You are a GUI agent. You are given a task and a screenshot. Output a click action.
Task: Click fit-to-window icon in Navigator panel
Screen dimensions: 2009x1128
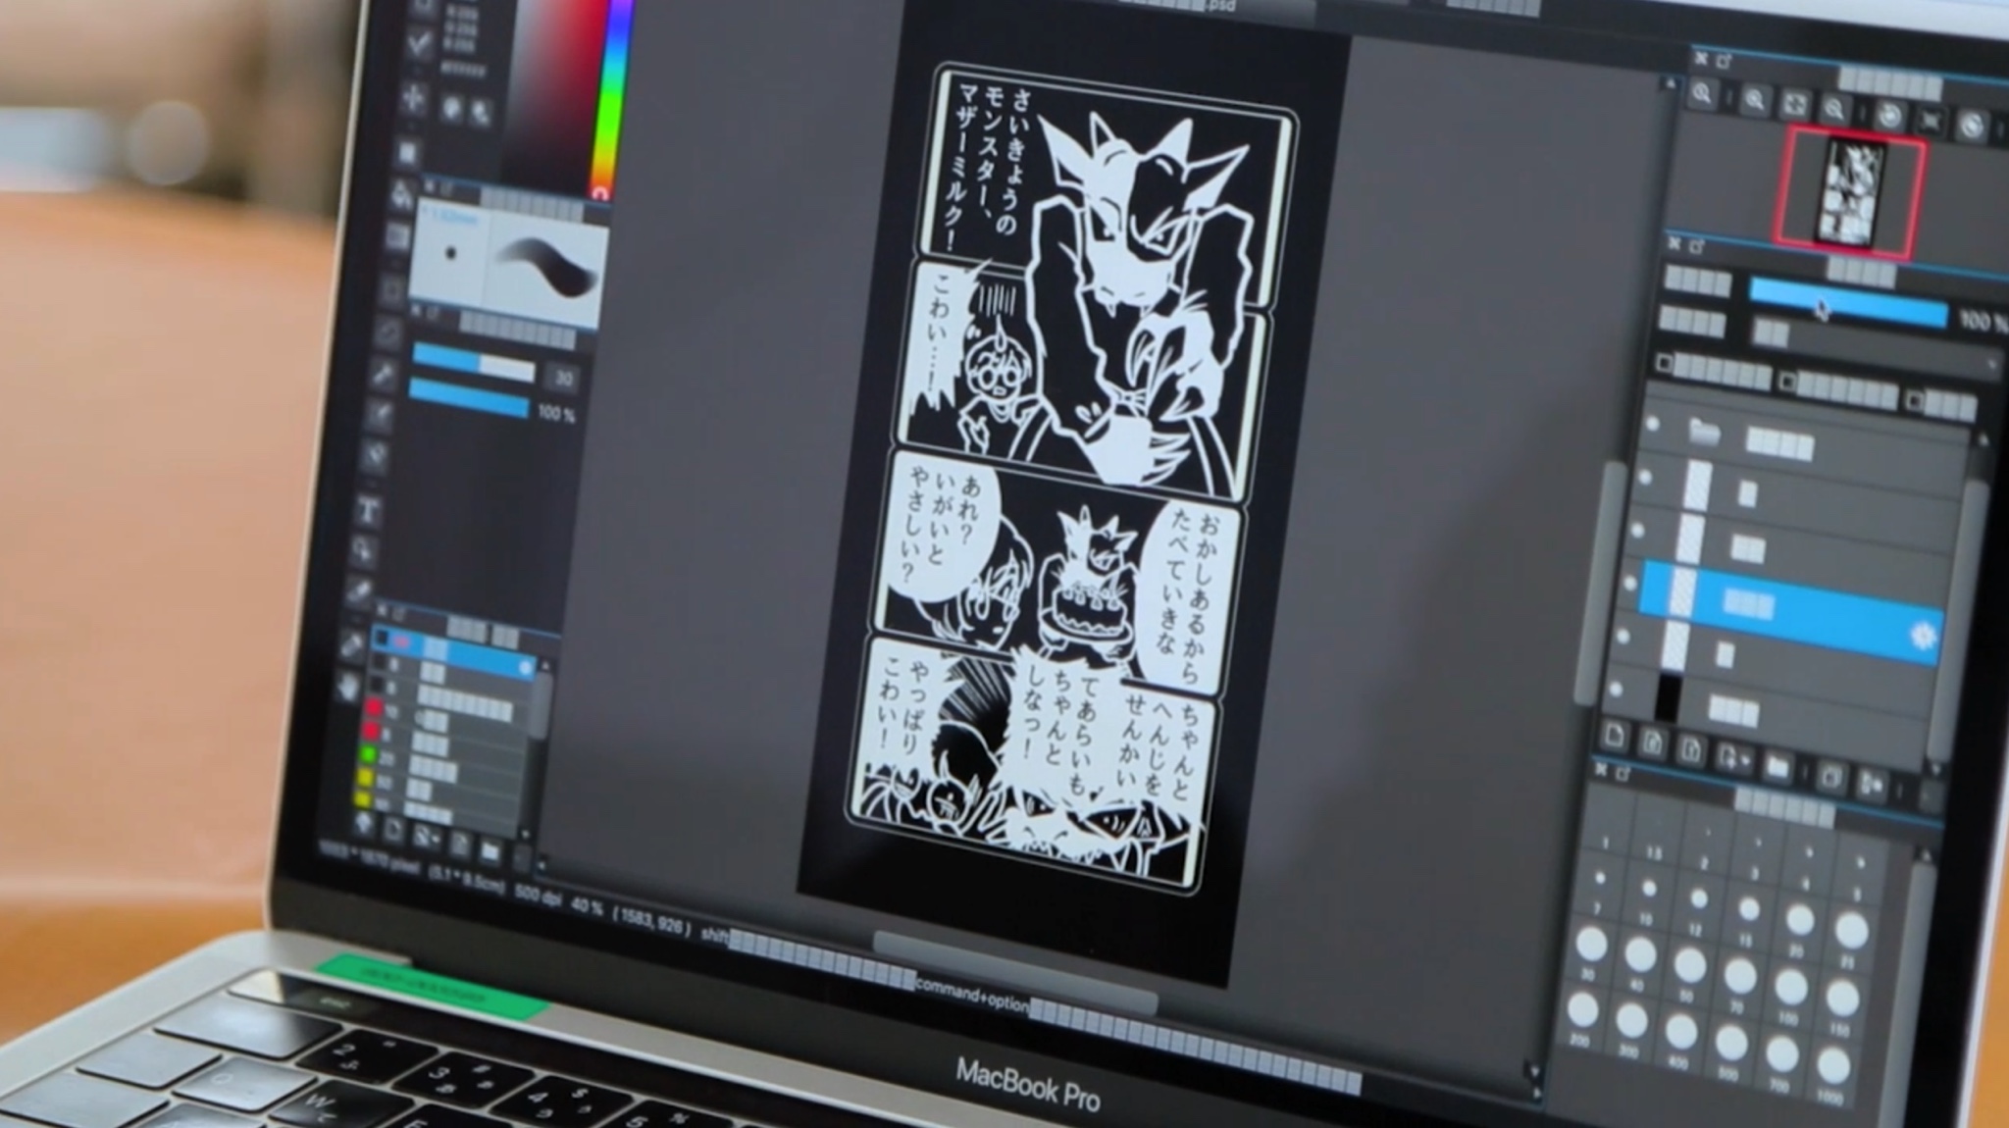click(1794, 103)
